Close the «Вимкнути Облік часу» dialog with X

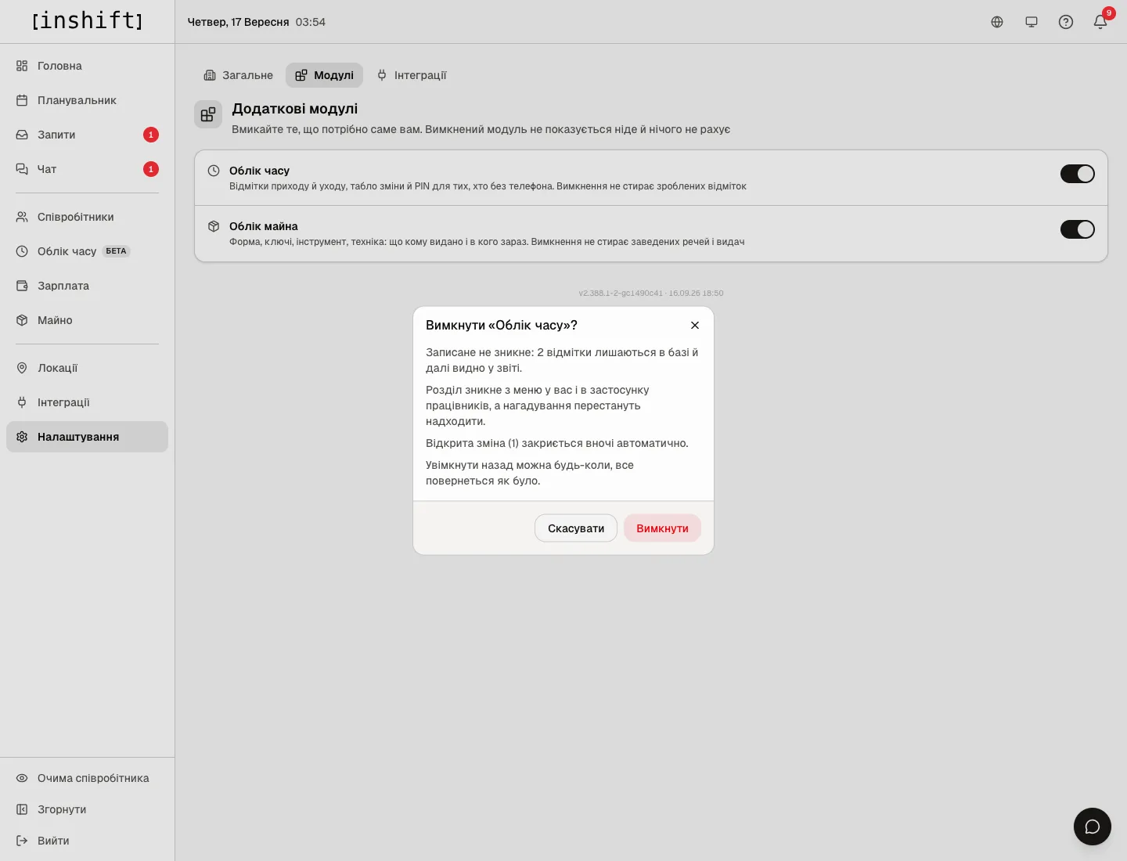coord(695,325)
